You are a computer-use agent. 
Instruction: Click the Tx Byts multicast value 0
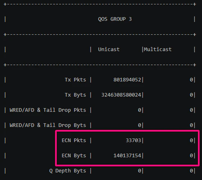191,95
